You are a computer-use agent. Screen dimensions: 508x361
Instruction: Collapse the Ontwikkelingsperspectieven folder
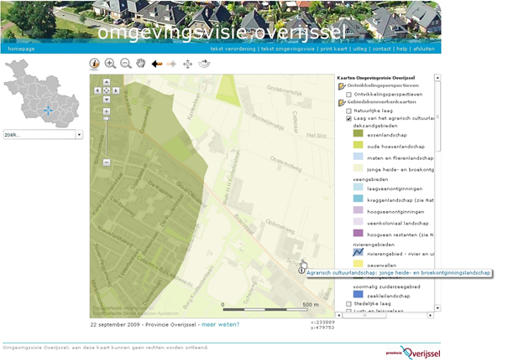coord(342,85)
